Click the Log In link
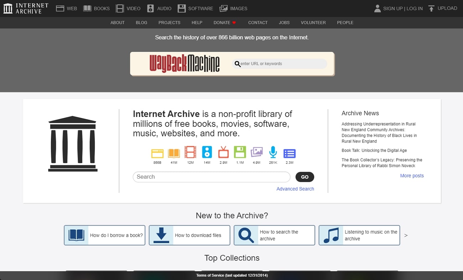The image size is (463, 280). [415, 9]
